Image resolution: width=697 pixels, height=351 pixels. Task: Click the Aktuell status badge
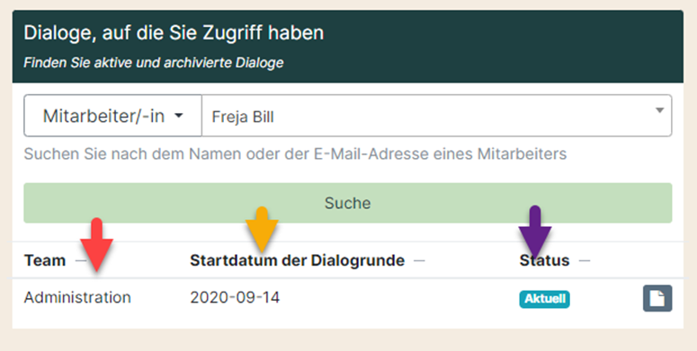click(x=544, y=299)
